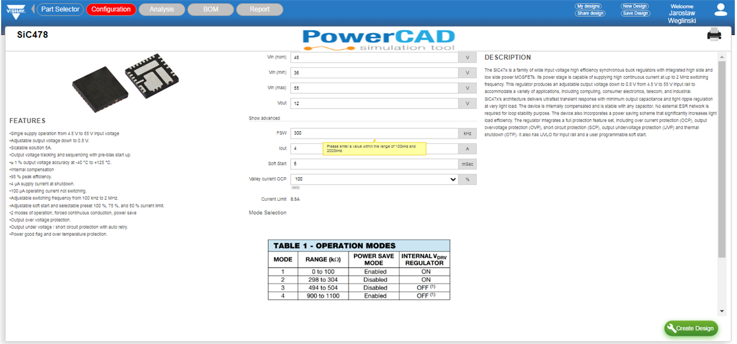Viewport: 737px width, 344px height.
Task: Click the Vout input field
Action: click(x=375, y=104)
